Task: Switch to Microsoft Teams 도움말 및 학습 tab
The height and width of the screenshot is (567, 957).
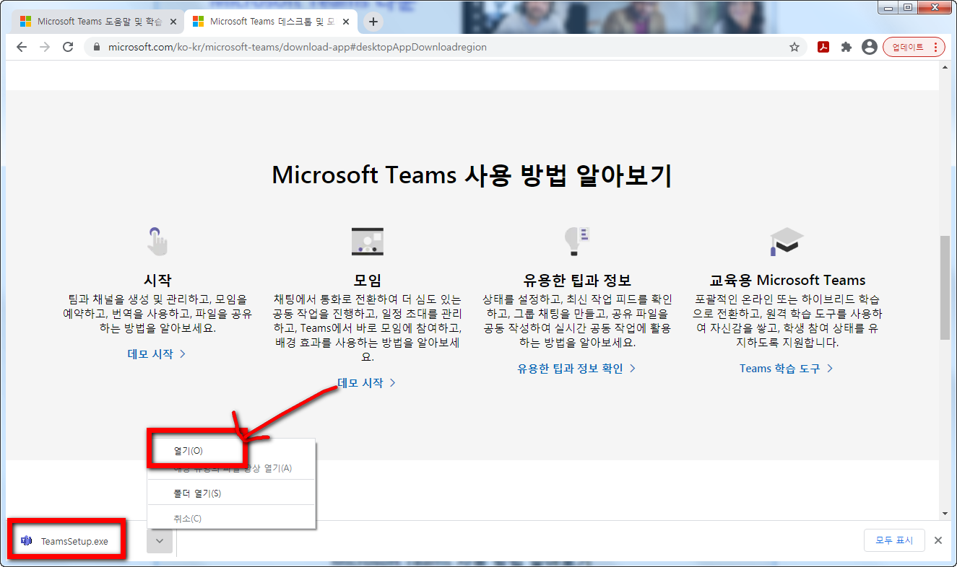Action: pyautogui.click(x=97, y=22)
